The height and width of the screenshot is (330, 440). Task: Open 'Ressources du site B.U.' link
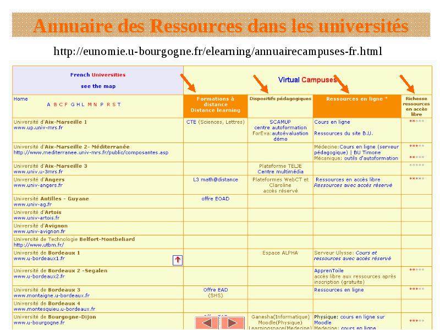click(x=343, y=133)
